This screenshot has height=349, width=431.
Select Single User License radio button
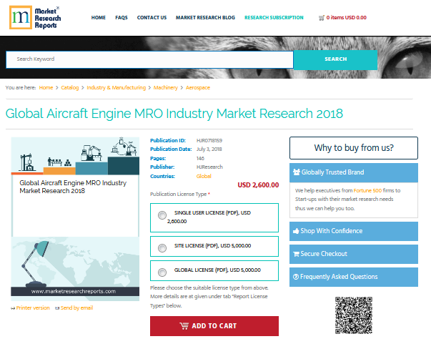162,215
